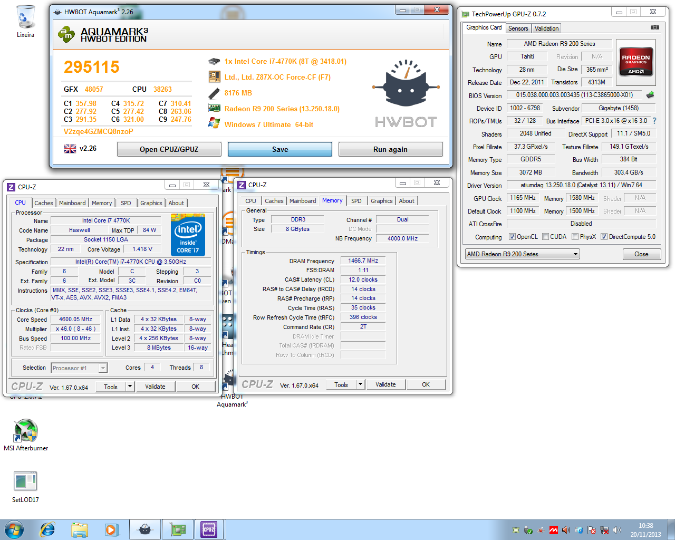Viewport: 675px width, 540px height.
Task: Click the Close button in GPU-Z
Action: point(641,254)
